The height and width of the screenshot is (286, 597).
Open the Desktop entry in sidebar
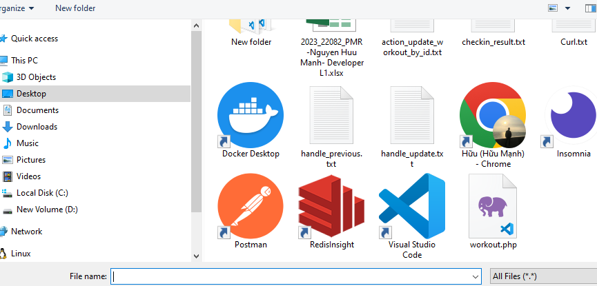(x=95, y=94)
